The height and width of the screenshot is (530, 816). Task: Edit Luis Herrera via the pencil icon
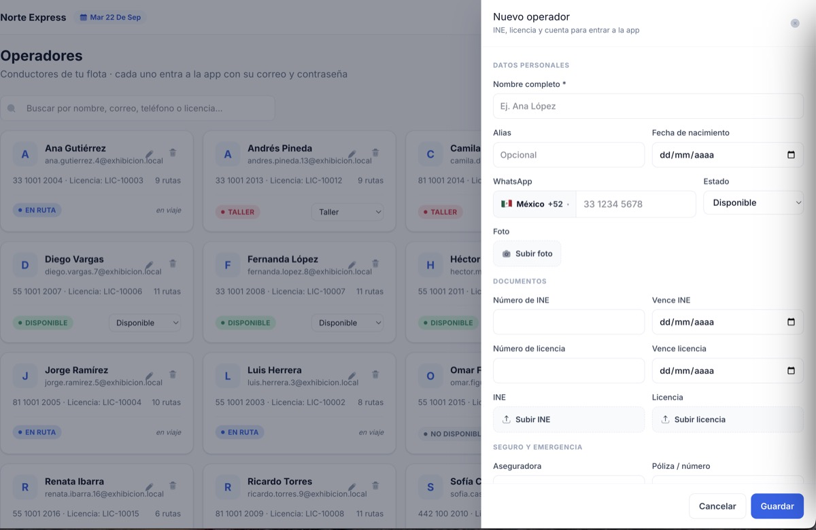(x=352, y=375)
